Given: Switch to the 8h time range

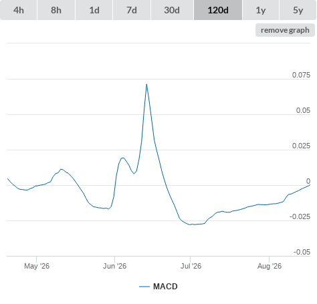Looking at the screenshot, I should [56, 10].
